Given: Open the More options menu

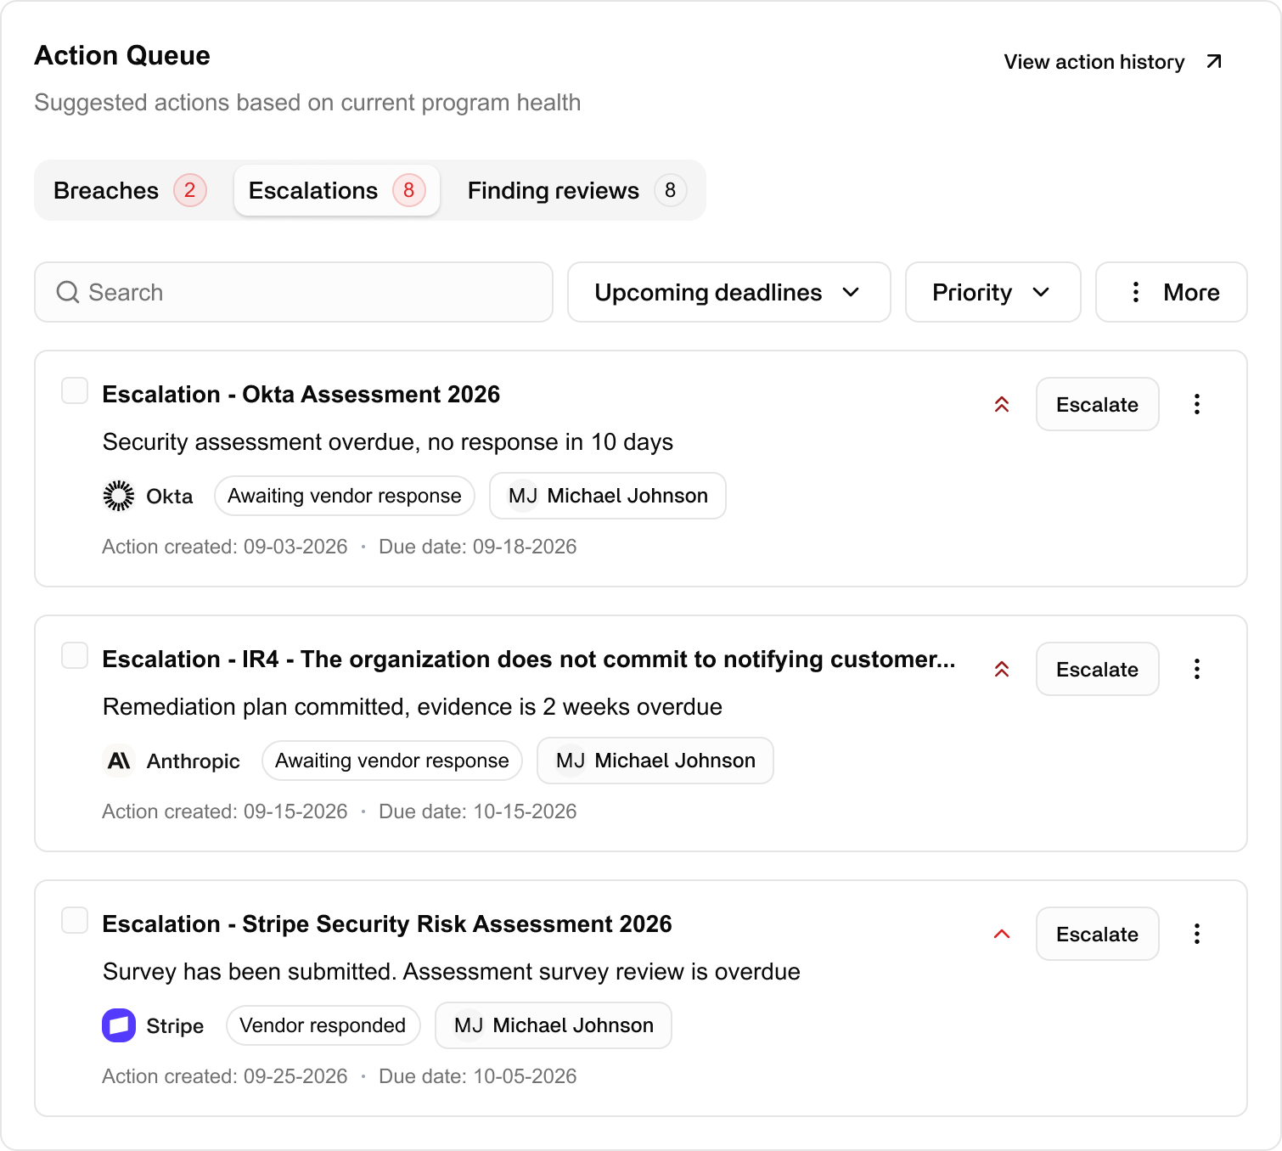Looking at the screenshot, I should pos(1171,292).
